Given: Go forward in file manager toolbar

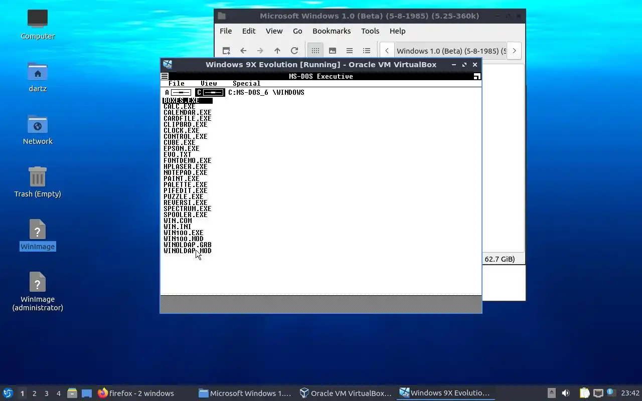Looking at the screenshot, I should point(260,51).
